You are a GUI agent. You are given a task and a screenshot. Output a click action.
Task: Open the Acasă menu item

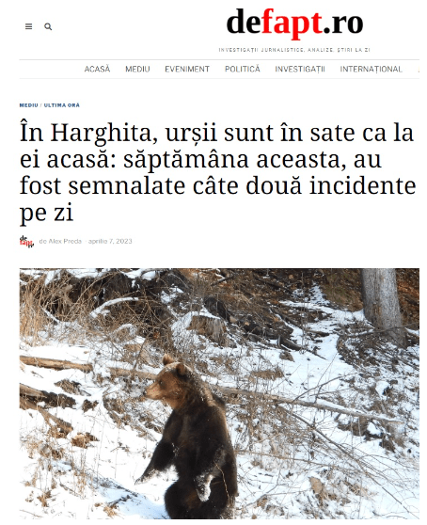(97, 69)
